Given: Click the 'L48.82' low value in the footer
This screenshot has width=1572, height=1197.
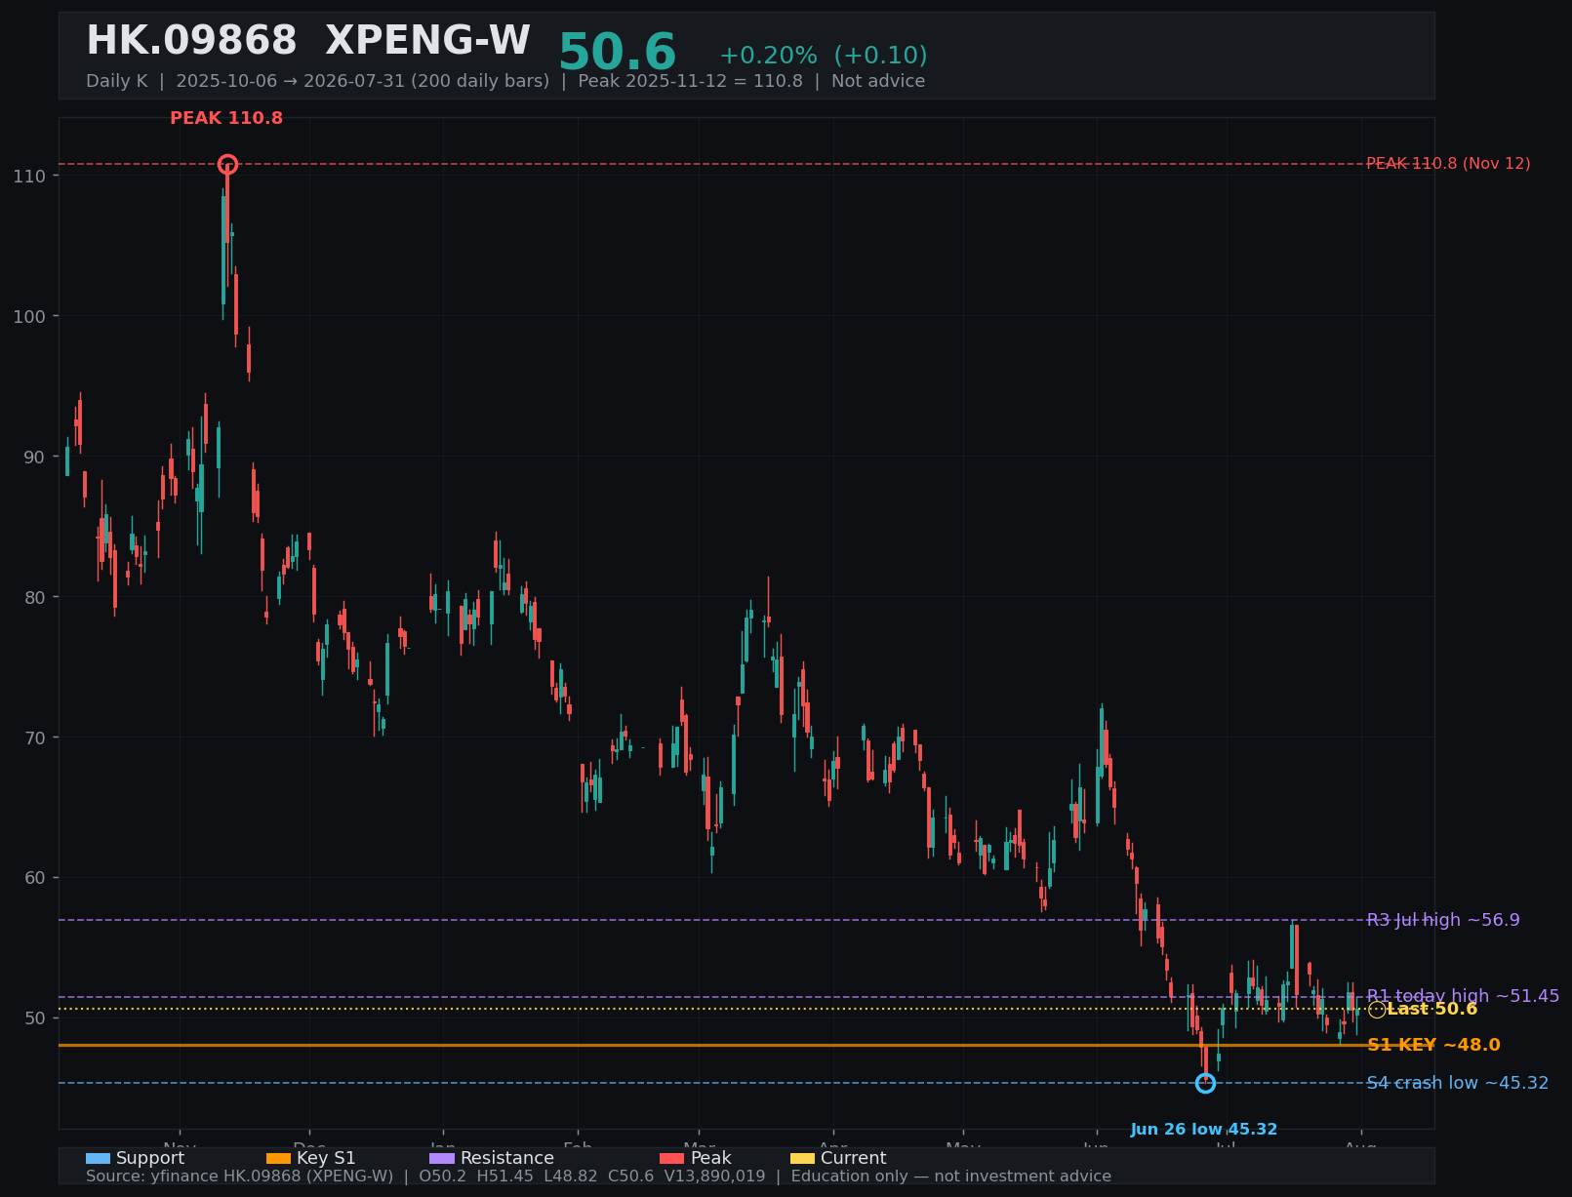Looking at the screenshot, I should (570, 1177).
